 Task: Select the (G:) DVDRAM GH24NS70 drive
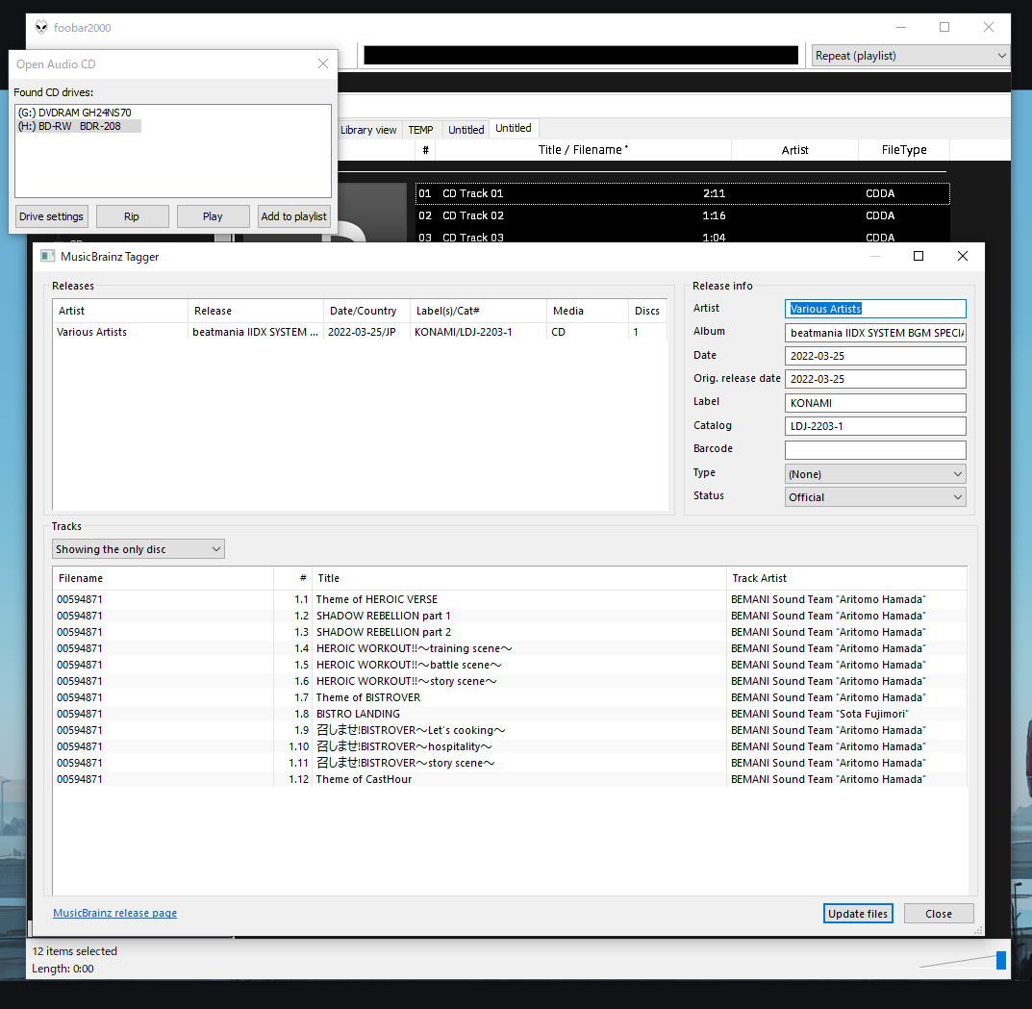click(x=75, y=113)
